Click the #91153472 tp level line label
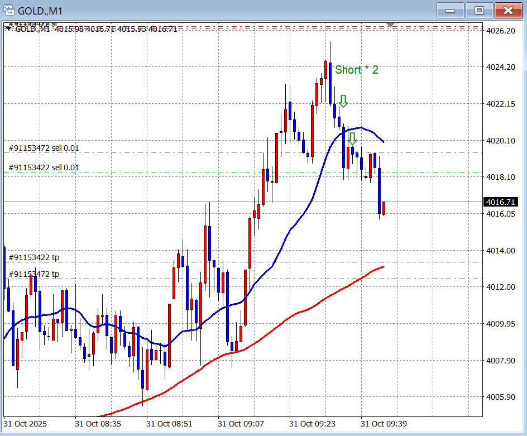Screen dimensions: 527x436 (34, 274)
